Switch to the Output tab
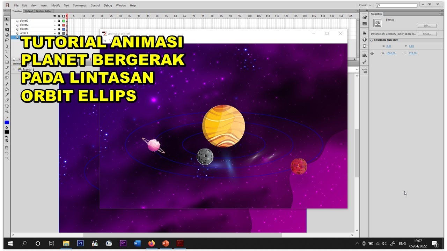447x251 pixels. [29, 11]
